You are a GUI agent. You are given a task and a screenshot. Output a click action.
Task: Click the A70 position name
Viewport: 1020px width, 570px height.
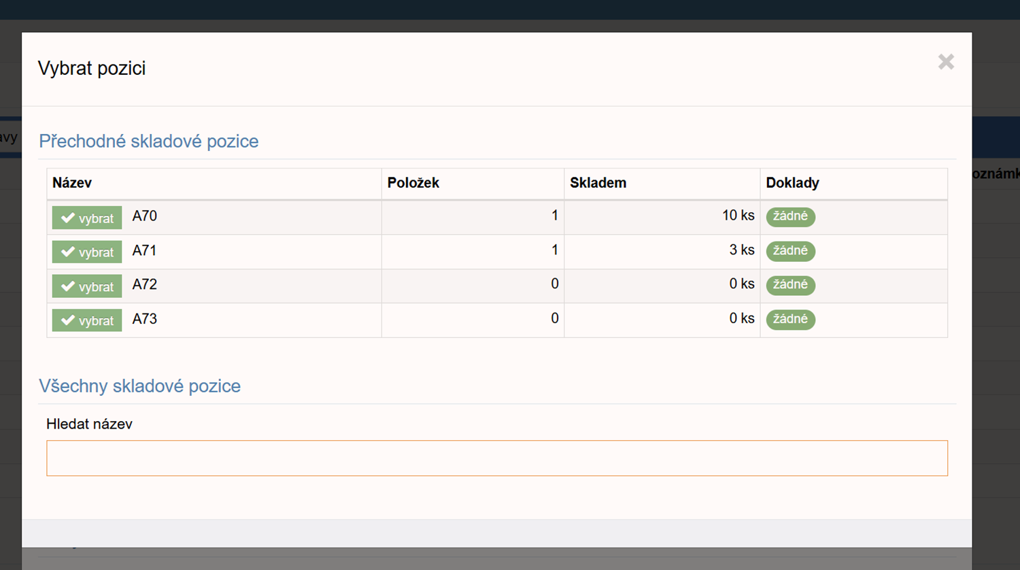coord(144,216)
